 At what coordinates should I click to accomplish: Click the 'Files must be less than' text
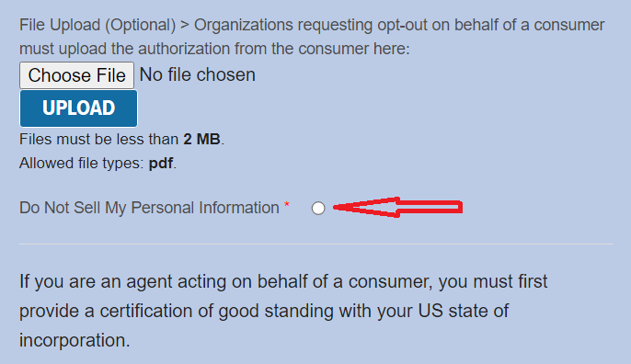99,139
